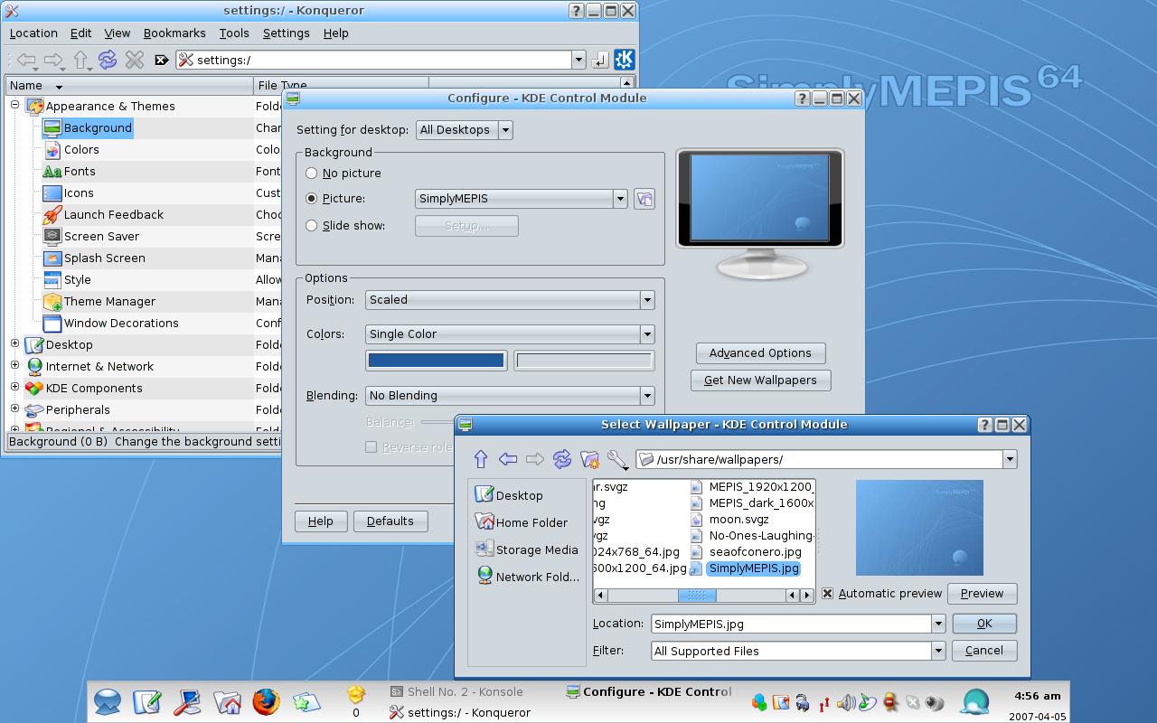
Task: Click the blue primary color swatch
Action: [437, 361]
